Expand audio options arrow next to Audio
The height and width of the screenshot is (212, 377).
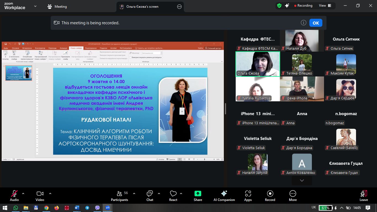tap(23, 194)
